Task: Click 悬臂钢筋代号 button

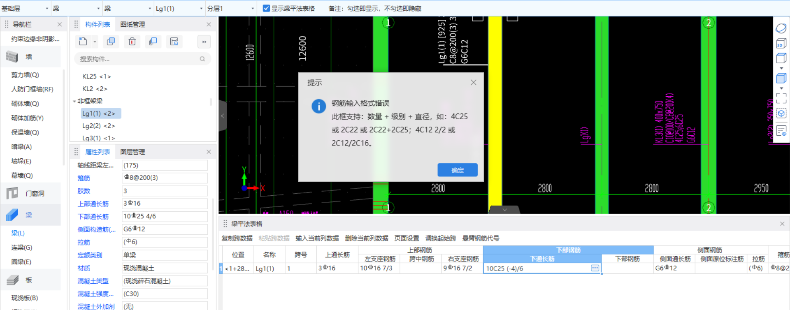Action: 481,238
